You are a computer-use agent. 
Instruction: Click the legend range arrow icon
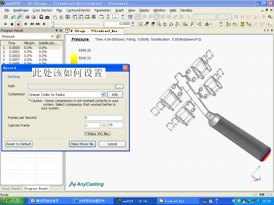click(235, 24)
